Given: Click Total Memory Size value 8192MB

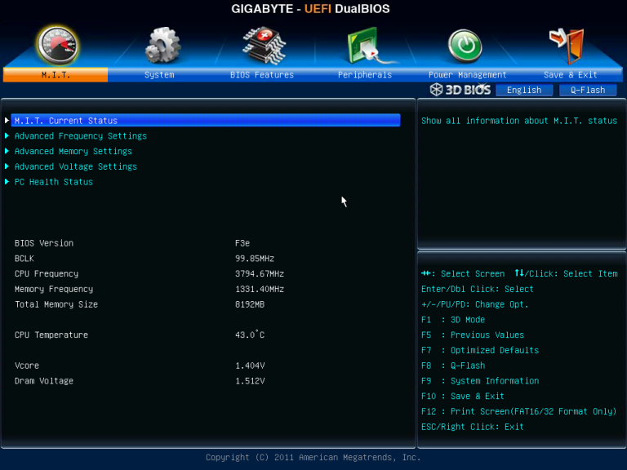Looking at the screenshot, I should 250,304.
